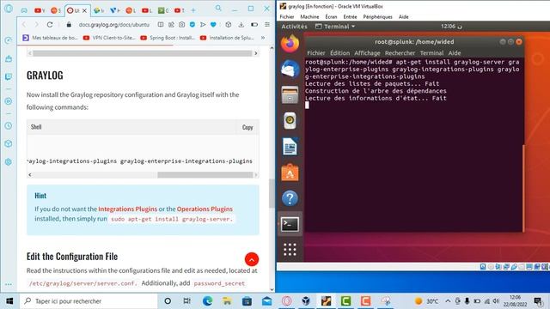The width and height of the screenshot is (550, 309).
Task: Show site security padlock info
Action: tap(69, 25)
